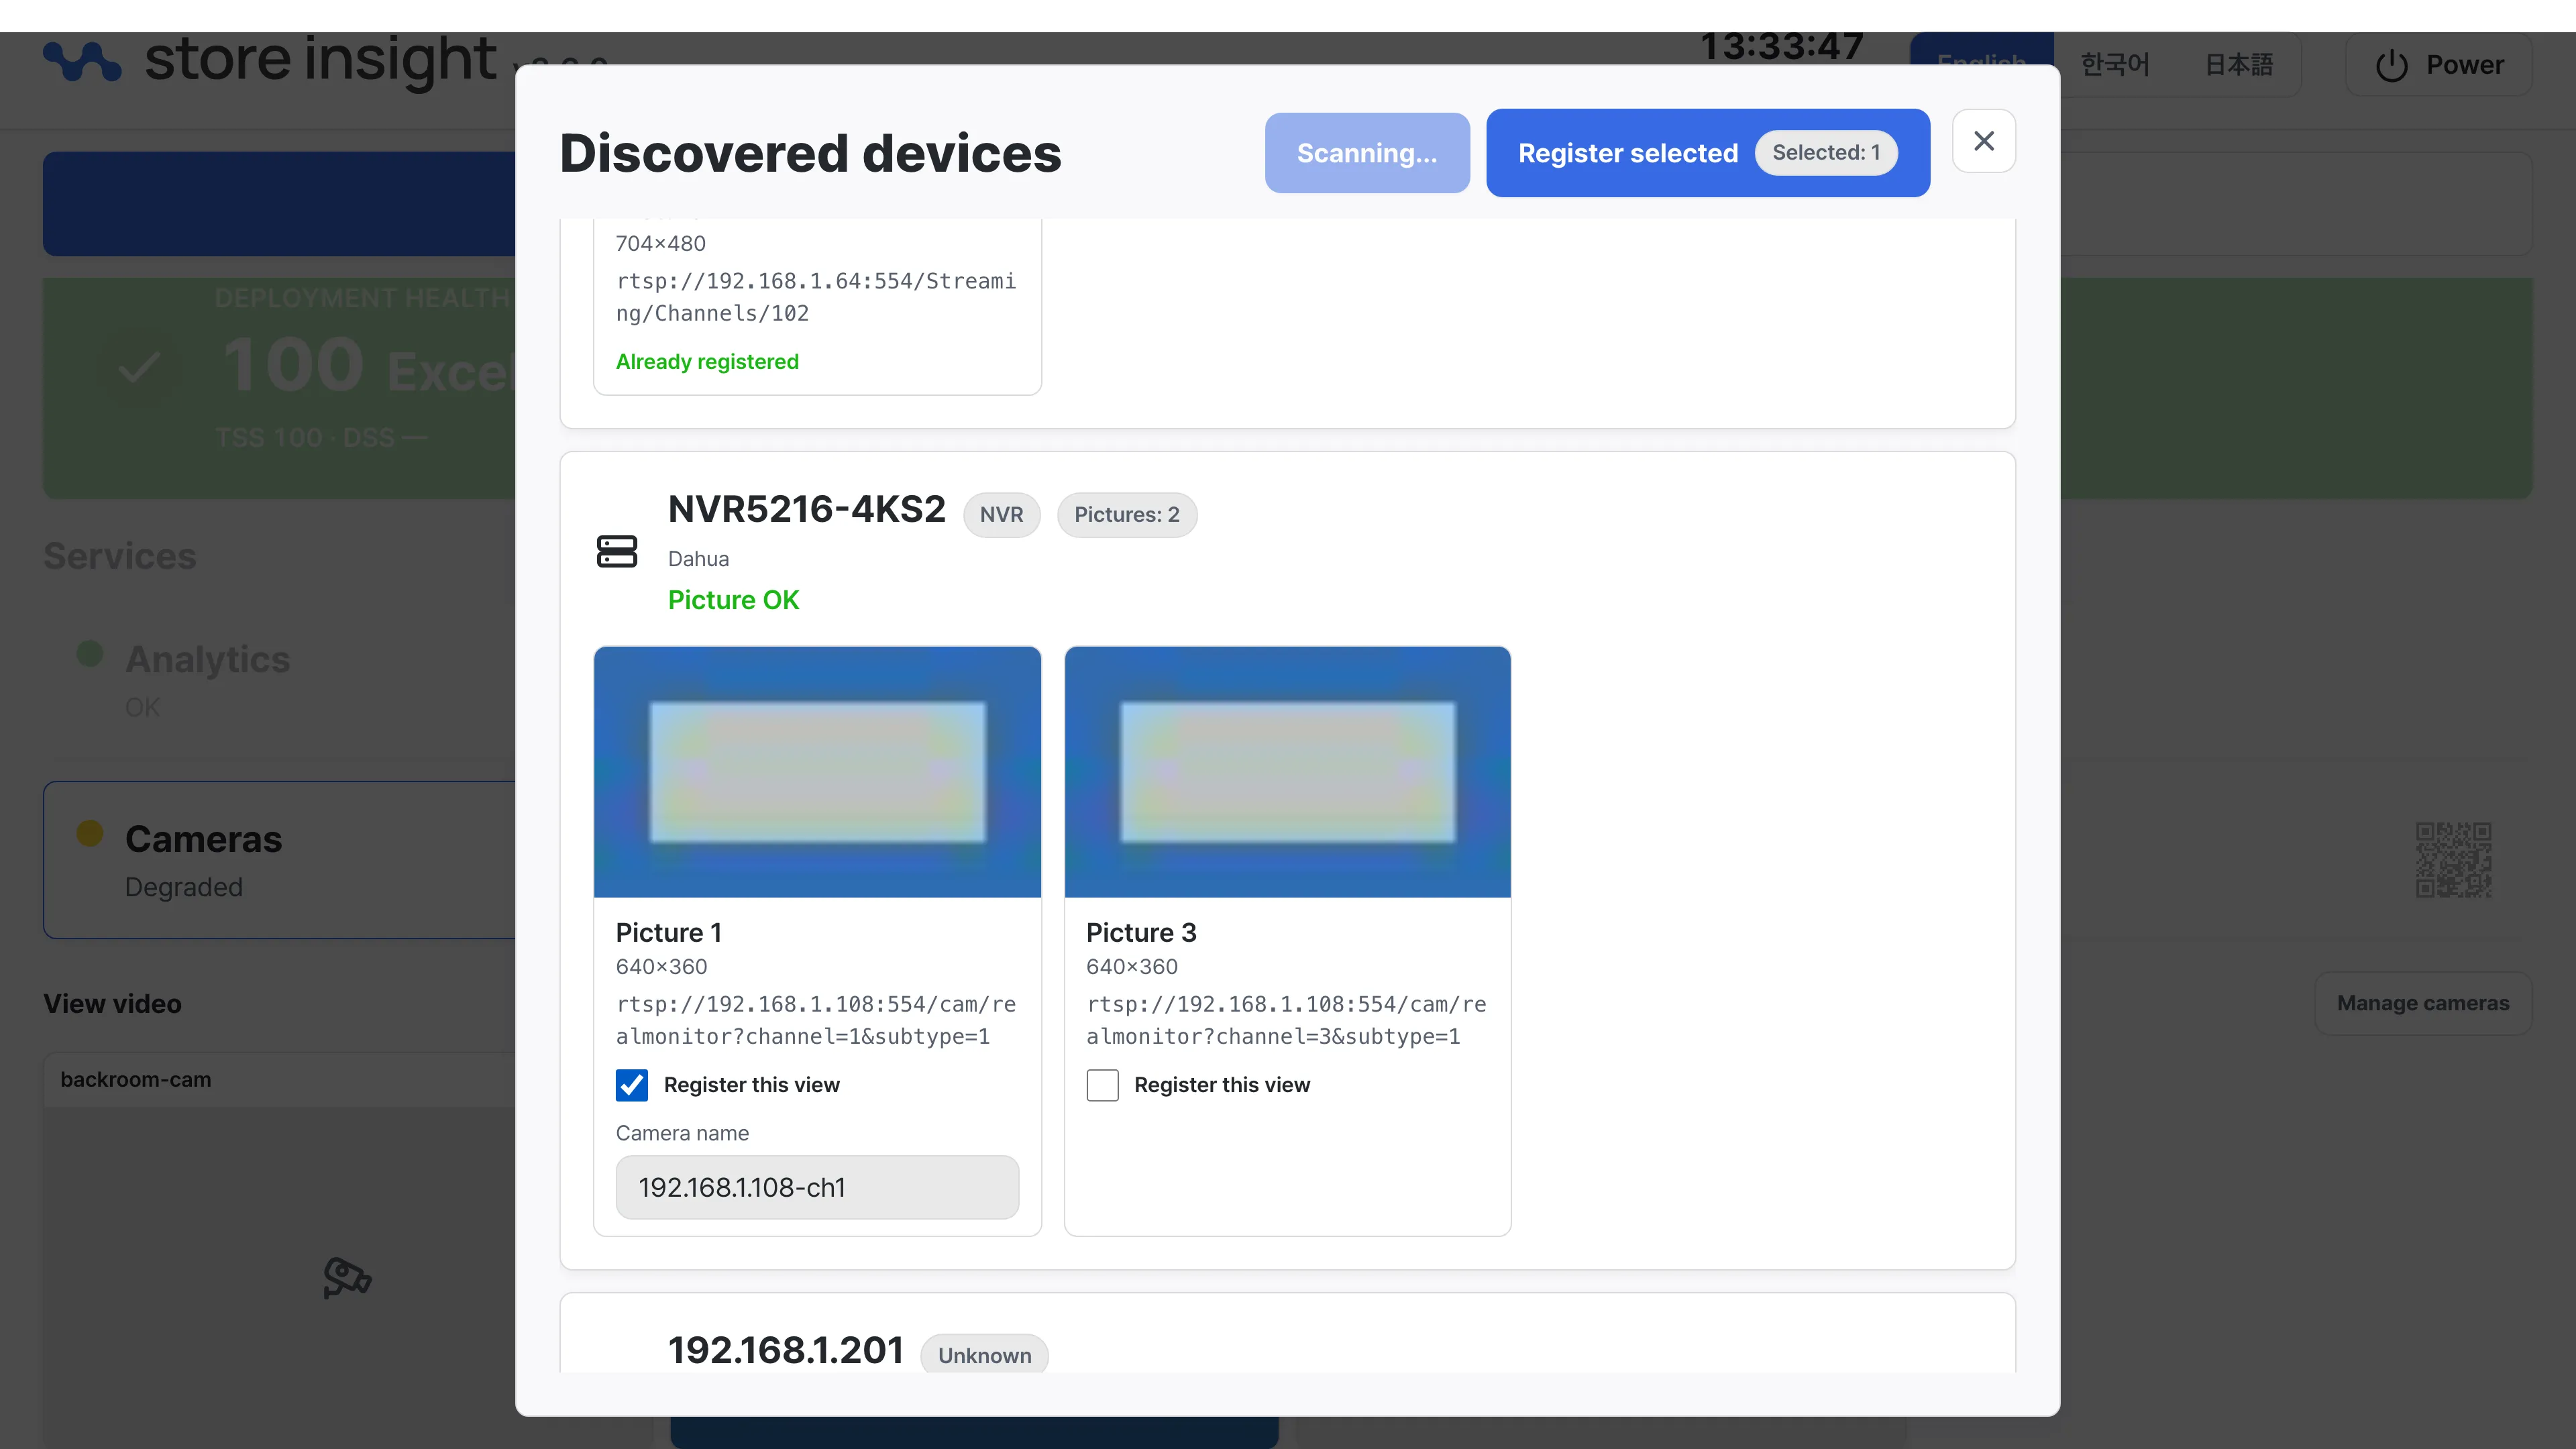Select the Picture 1 channel=1 RTSP URL
This screenshot has width=2576, height=1449.
816,1020
